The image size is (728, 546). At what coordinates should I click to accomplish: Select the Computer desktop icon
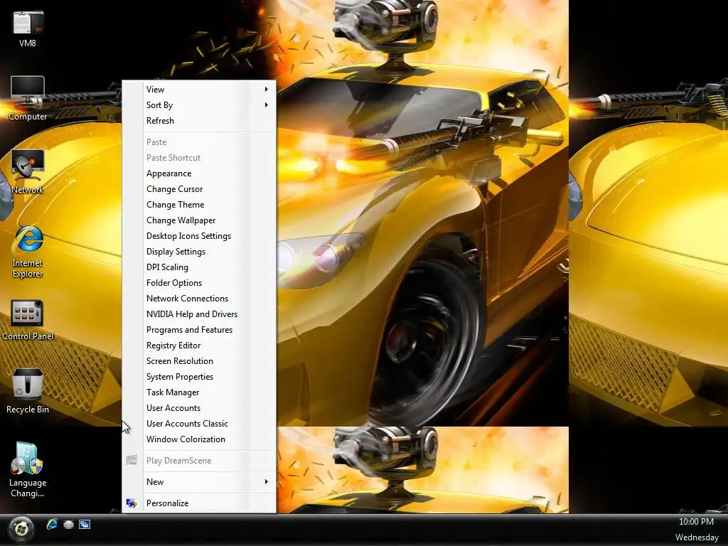(x=28, y=98)
